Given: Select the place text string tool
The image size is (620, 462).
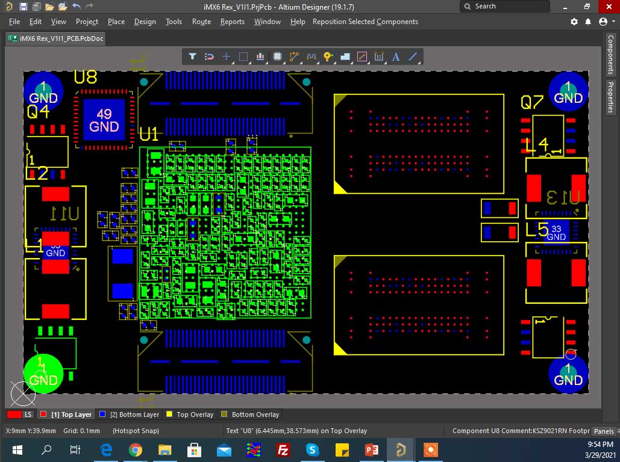Looking at the screenshot, I should click(396, 57).
